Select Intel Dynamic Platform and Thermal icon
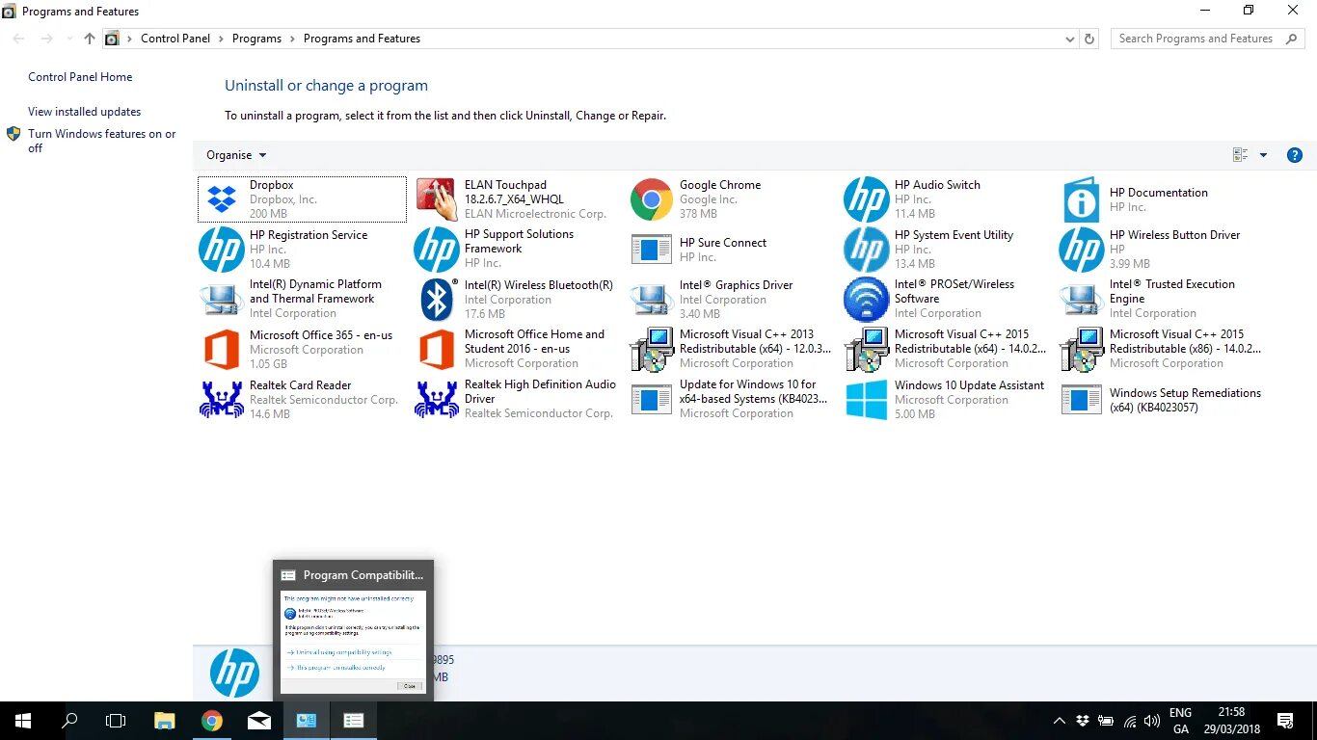This screenshot has width=1317, height=740. 222,300
